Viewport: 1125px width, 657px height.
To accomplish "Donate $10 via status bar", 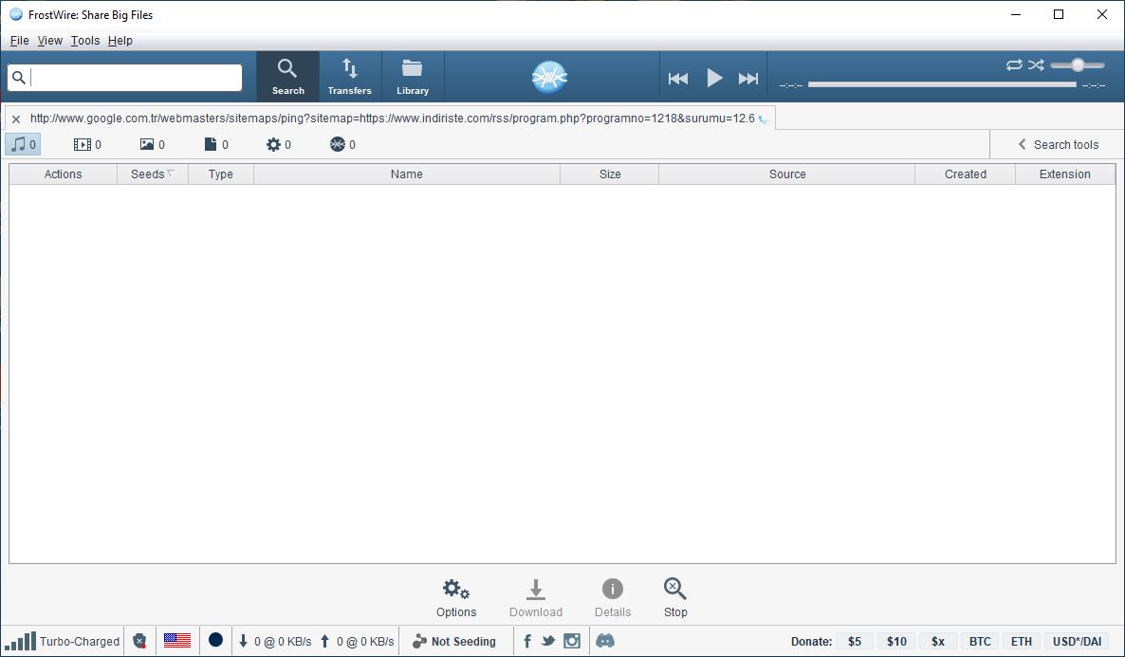I will coord(896,641).
